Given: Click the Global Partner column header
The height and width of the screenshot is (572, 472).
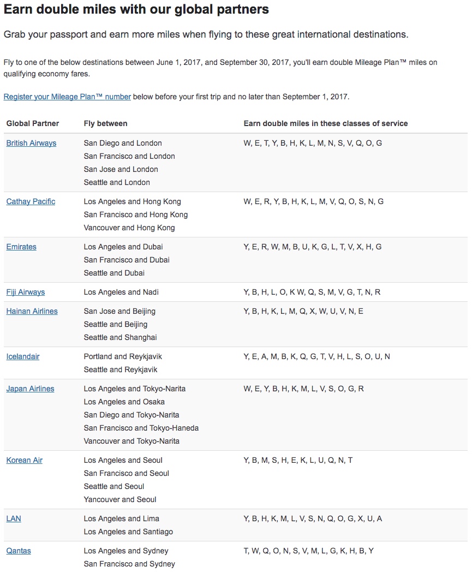Looking at the screenshot, I should pos(33,123).
